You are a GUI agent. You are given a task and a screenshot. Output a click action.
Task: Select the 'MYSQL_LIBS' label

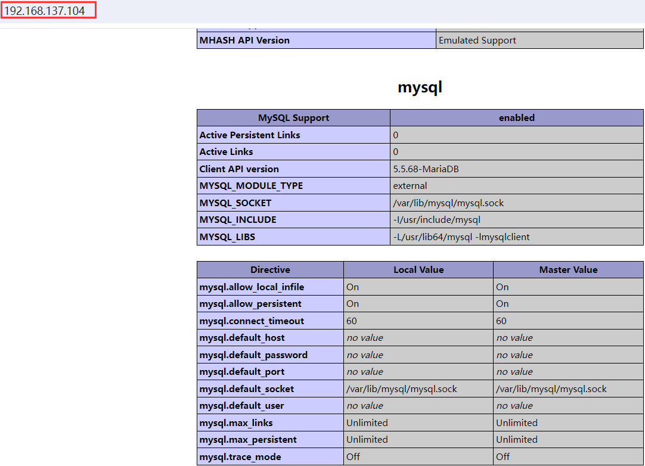click(x=294, y=237)
